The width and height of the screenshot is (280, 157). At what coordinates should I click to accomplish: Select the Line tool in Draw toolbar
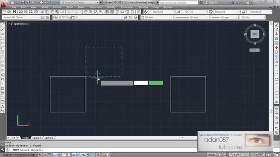pyautogui.click(x=3, y=25)
